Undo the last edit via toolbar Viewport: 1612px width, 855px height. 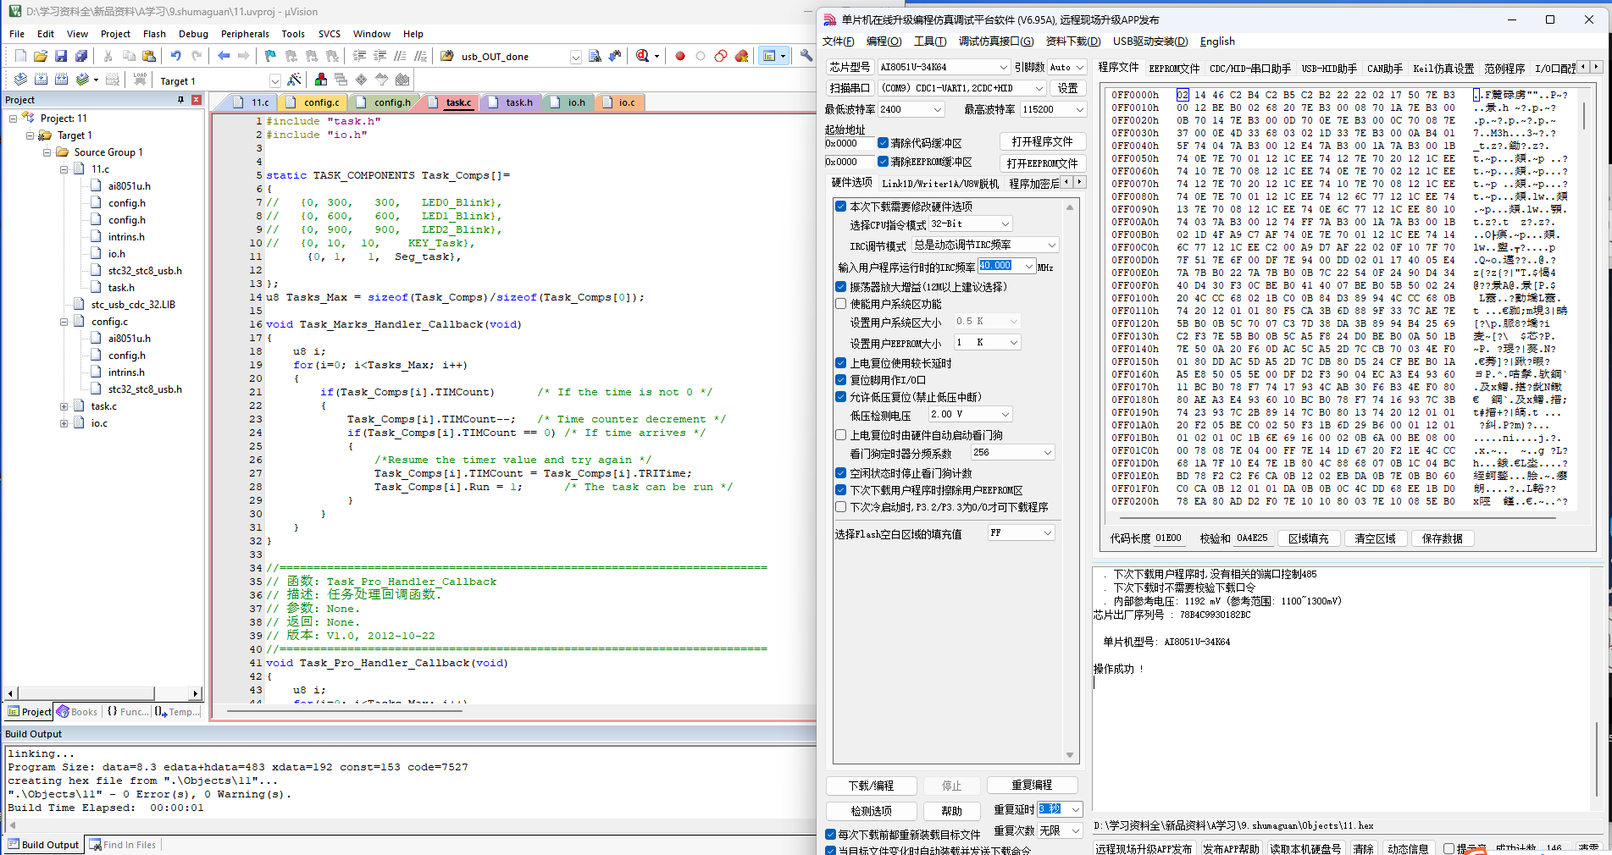tap(175, 56)
